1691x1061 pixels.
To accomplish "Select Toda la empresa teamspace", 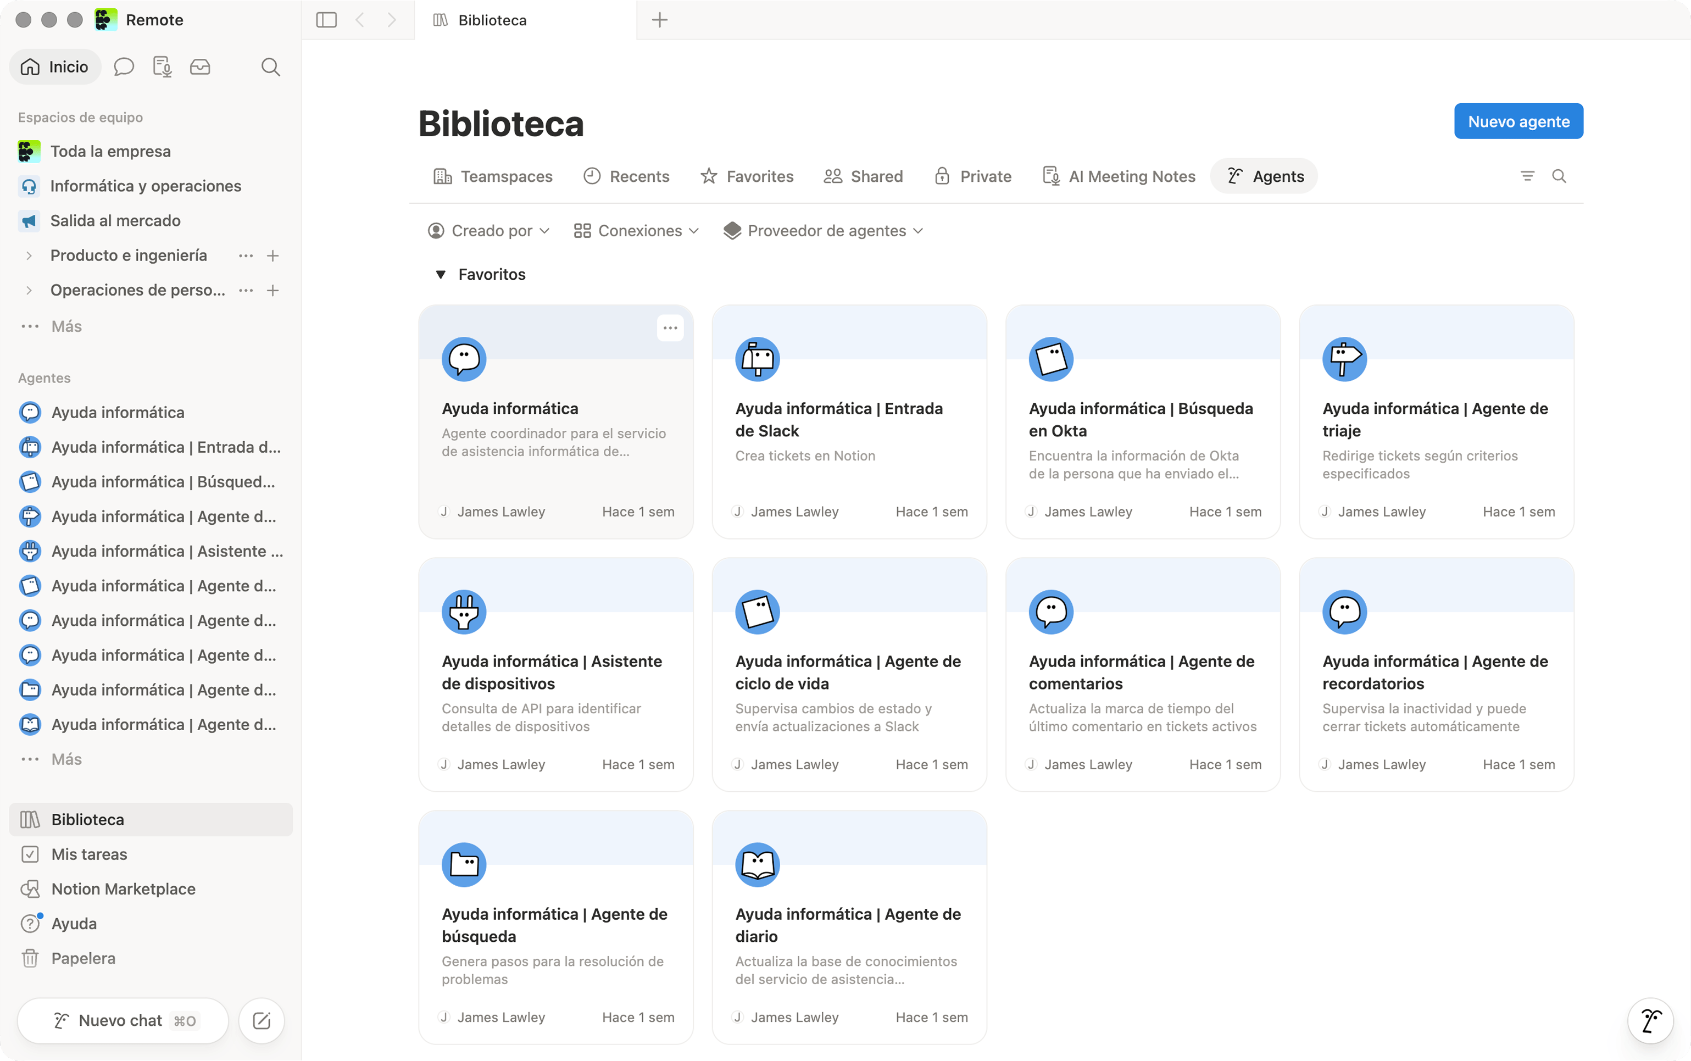I will (x=151, y=152).
